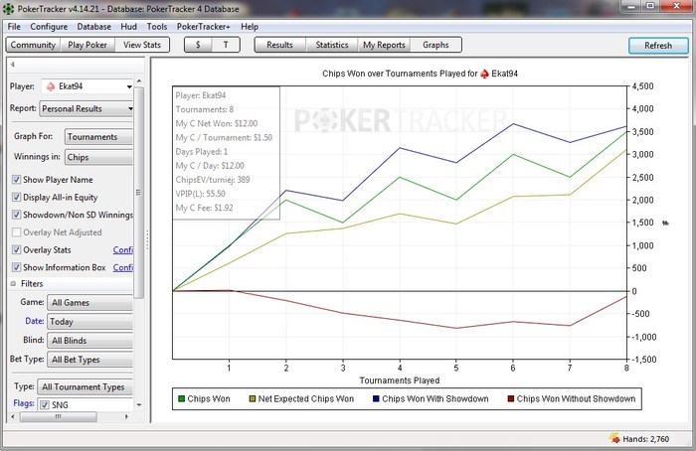Switch to the Community tab
Viewport: 696px width, 451px height.
(33, 45)
